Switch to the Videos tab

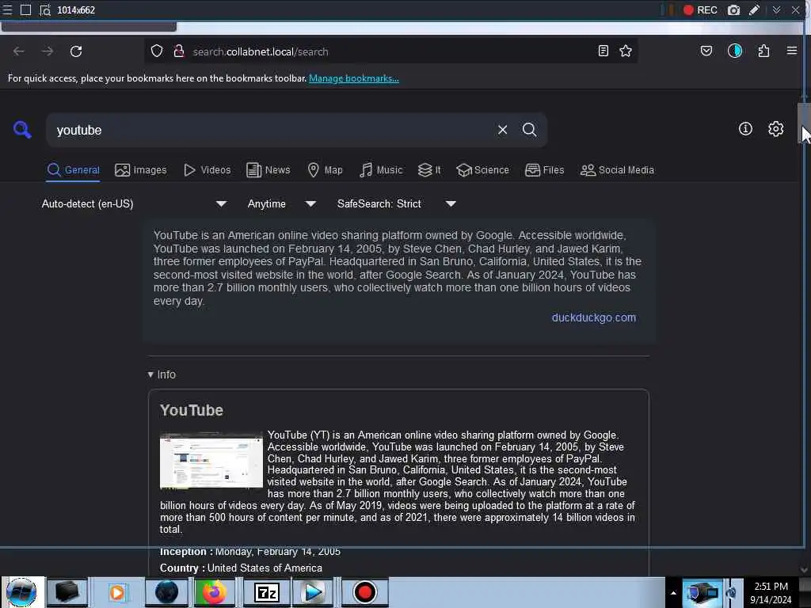(208, 170)
